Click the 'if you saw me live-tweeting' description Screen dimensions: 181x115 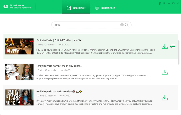[x=94, y=102]
